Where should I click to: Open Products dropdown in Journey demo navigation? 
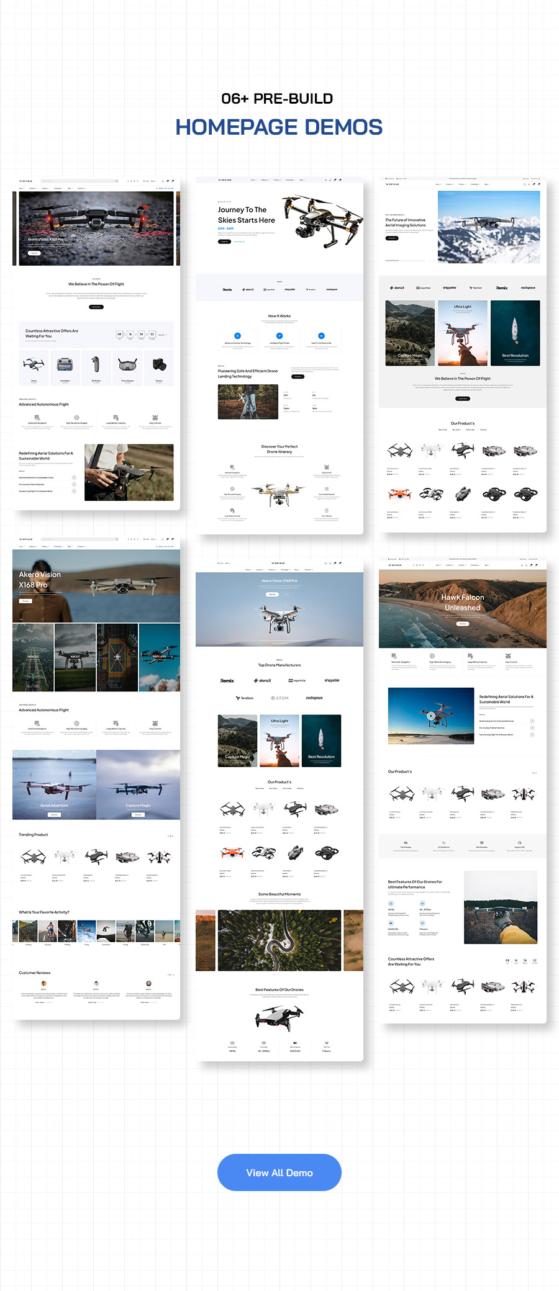277,180
